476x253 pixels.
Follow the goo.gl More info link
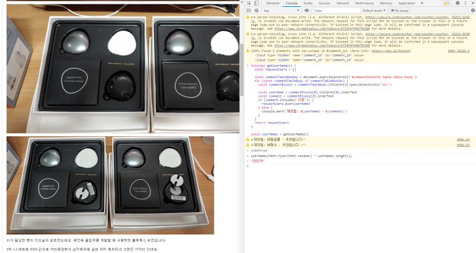[x=391, y=51]
